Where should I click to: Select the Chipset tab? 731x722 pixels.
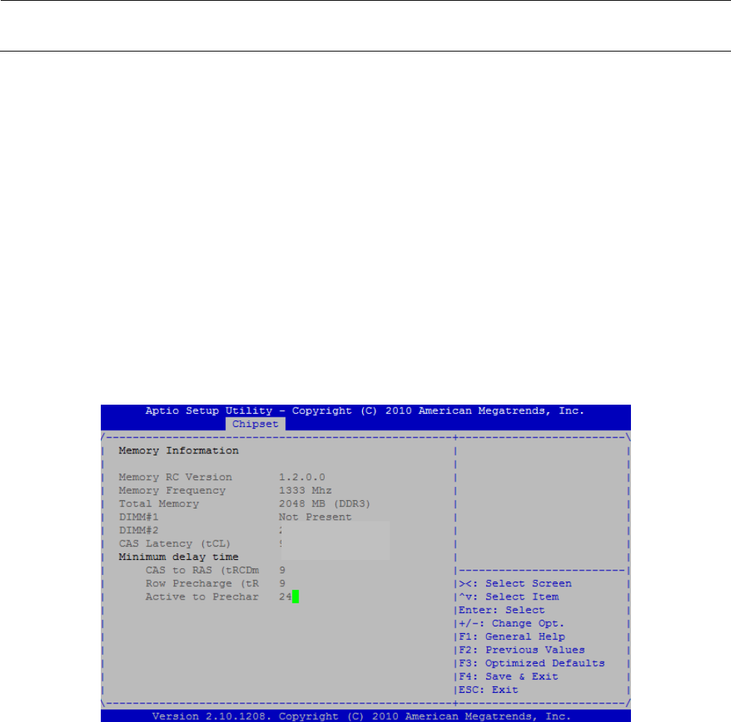[x=255, y=424]
